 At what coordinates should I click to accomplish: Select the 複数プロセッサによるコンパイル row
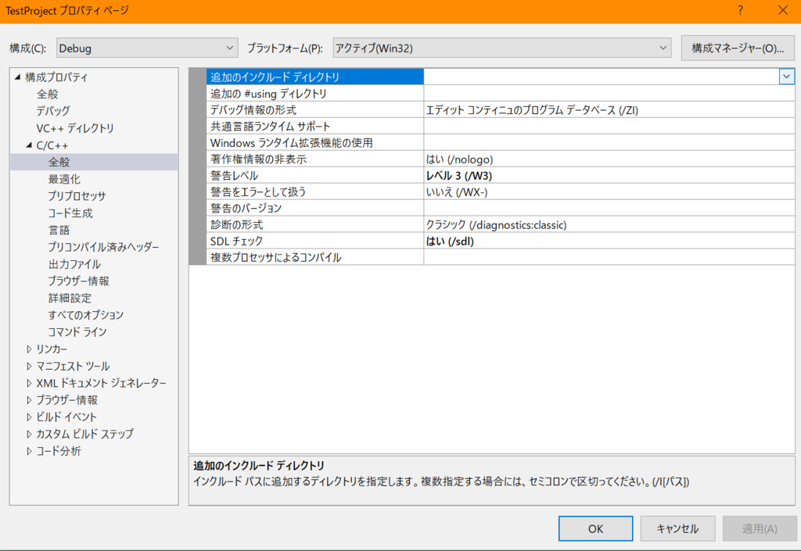pyautogui.click(x=501, y=256)
